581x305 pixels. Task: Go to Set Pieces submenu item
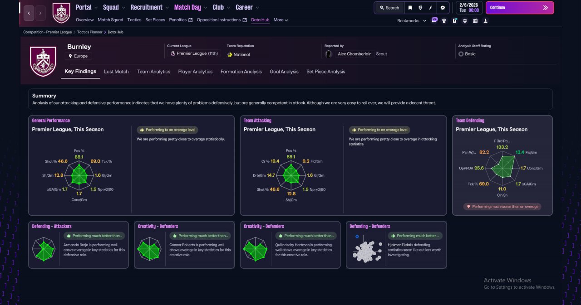[x=155, y=20]
